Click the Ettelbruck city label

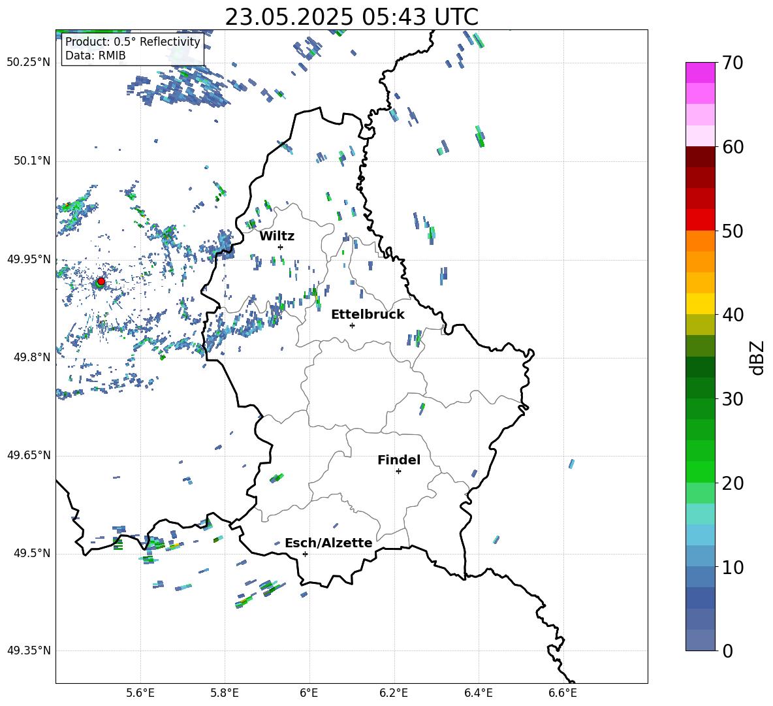tap(368, 315)
